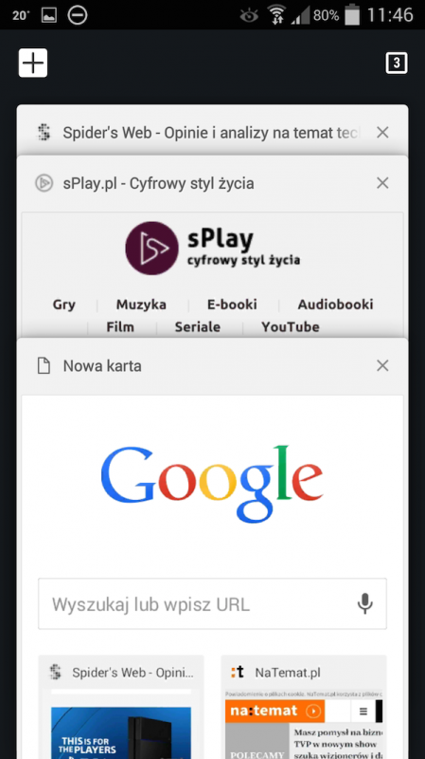Switch to the sPlay.pl Cyfrowy styl życia tab
Screen dimensions: 425x759
click(x=158, y=183)
